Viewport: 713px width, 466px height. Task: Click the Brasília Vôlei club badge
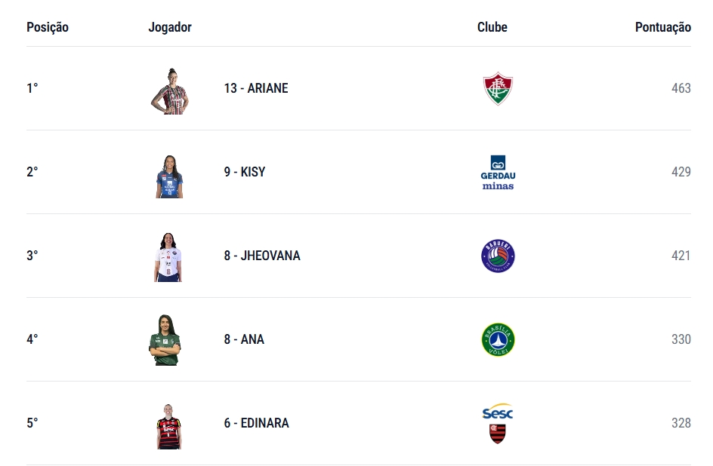tap(498, 339)
